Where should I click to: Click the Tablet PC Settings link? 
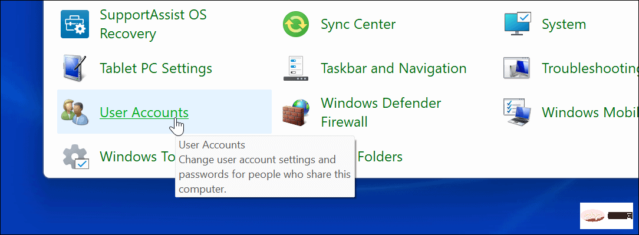(x=156, y=68)
